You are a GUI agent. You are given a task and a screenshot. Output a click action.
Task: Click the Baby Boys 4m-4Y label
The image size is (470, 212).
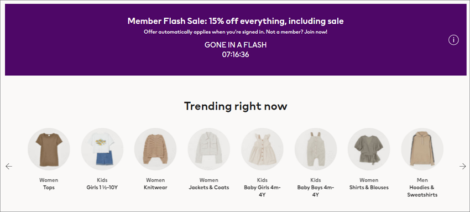[x=316, y=191]
